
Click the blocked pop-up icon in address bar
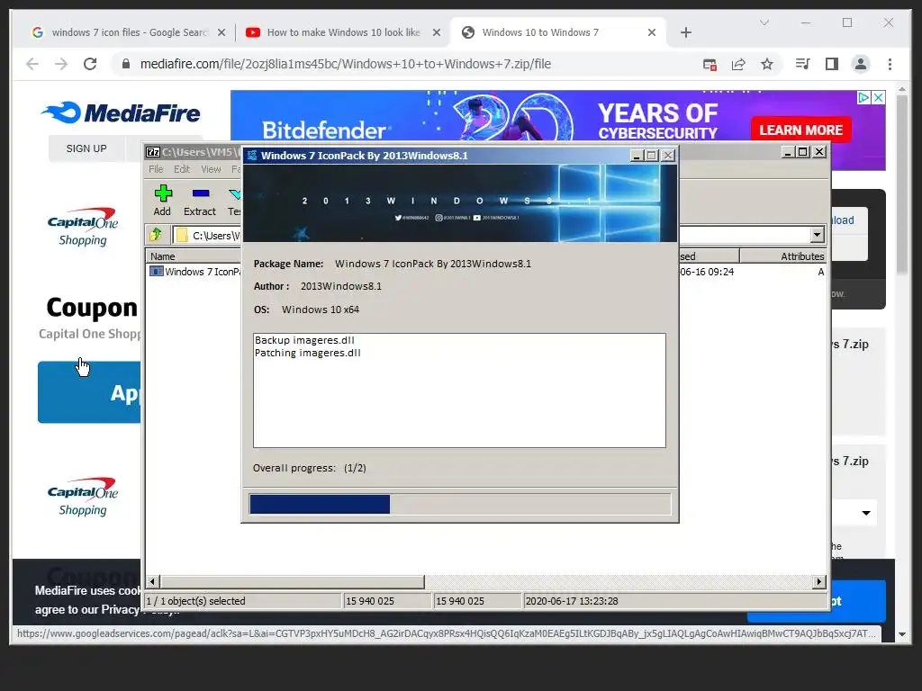click(710, 64)
